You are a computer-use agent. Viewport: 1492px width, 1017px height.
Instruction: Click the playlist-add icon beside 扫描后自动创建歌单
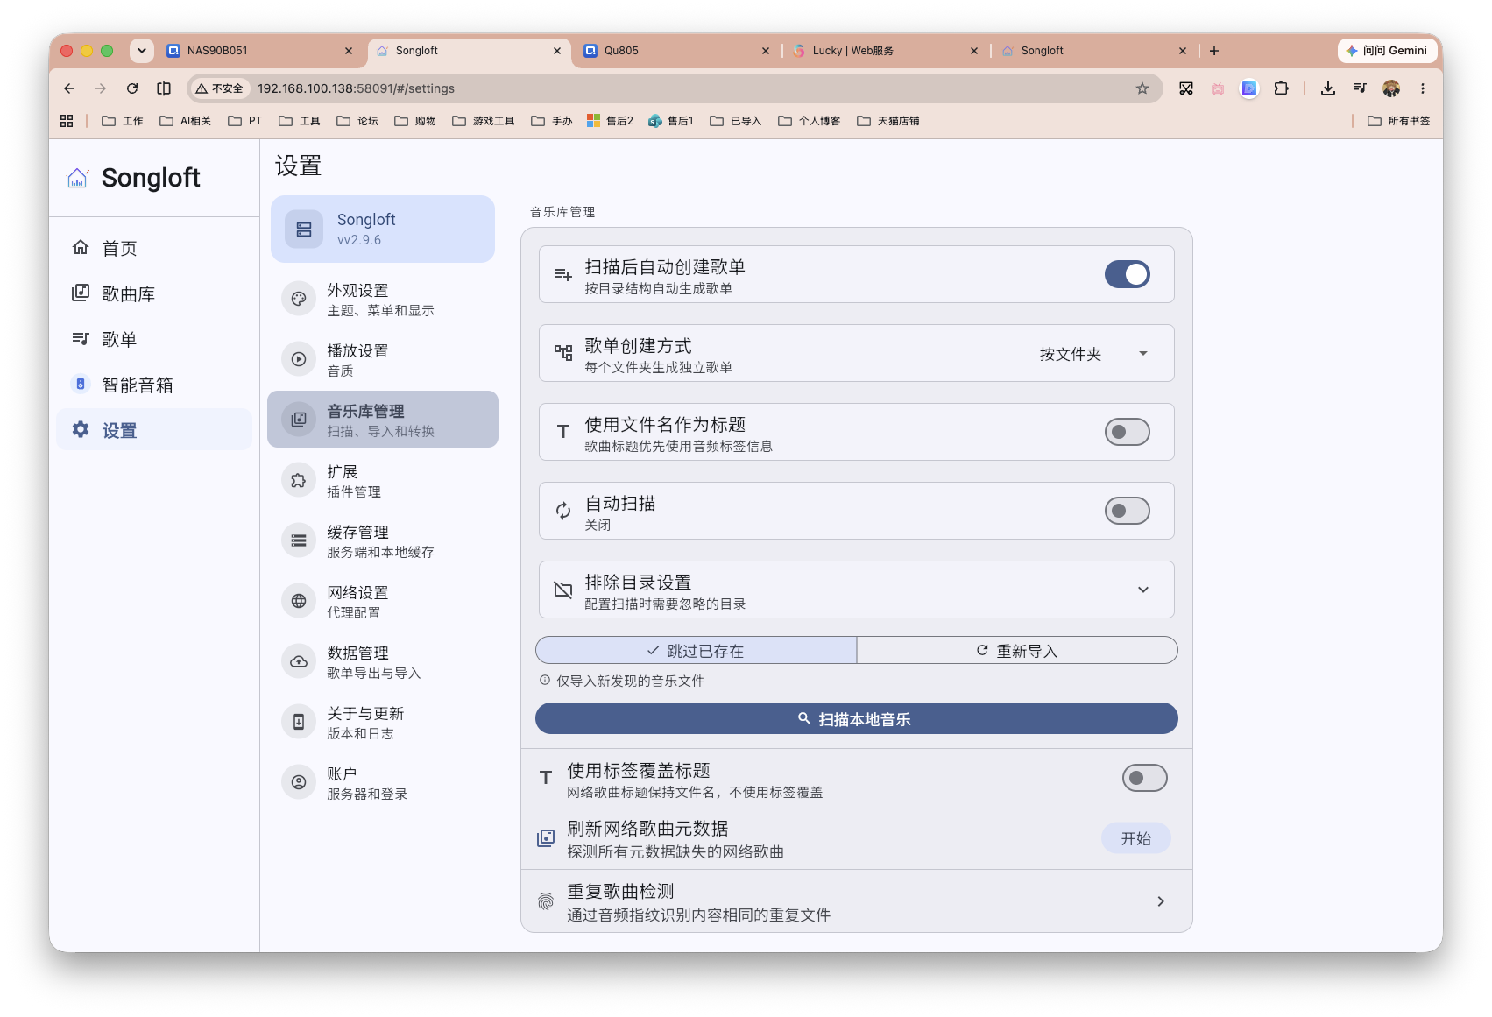click(563, 275)
